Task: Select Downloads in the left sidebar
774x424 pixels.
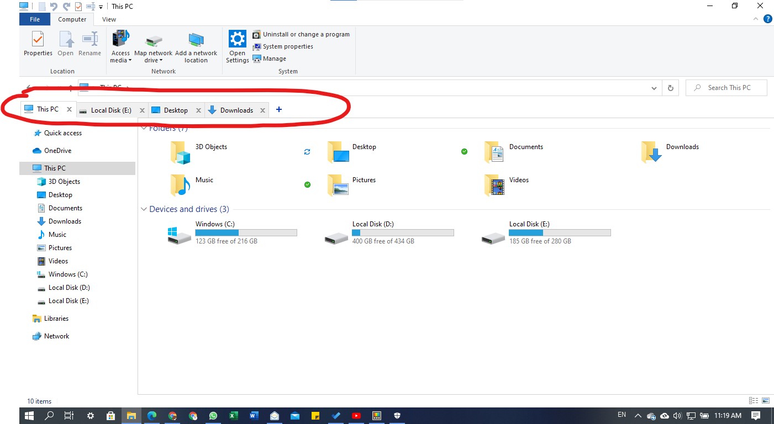Action: pyautogui.click(x=64, y=221)
